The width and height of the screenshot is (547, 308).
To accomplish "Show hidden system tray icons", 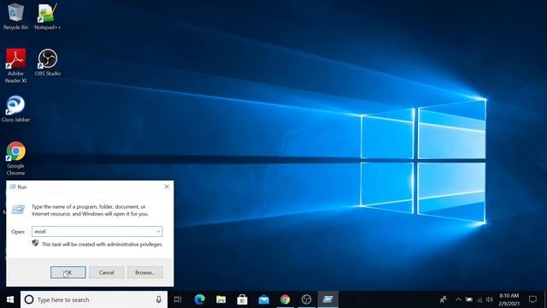I will tap(458, 299).
